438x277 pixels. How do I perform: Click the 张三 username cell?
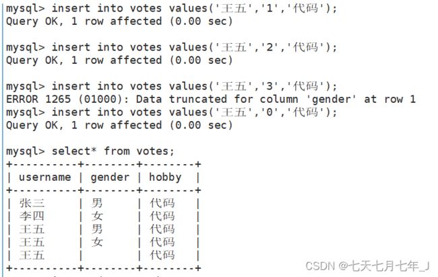tap(32, 203)
